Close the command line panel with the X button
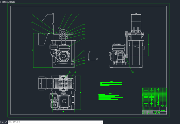Viewport: 180px width, 124px height. coord(3,122)
